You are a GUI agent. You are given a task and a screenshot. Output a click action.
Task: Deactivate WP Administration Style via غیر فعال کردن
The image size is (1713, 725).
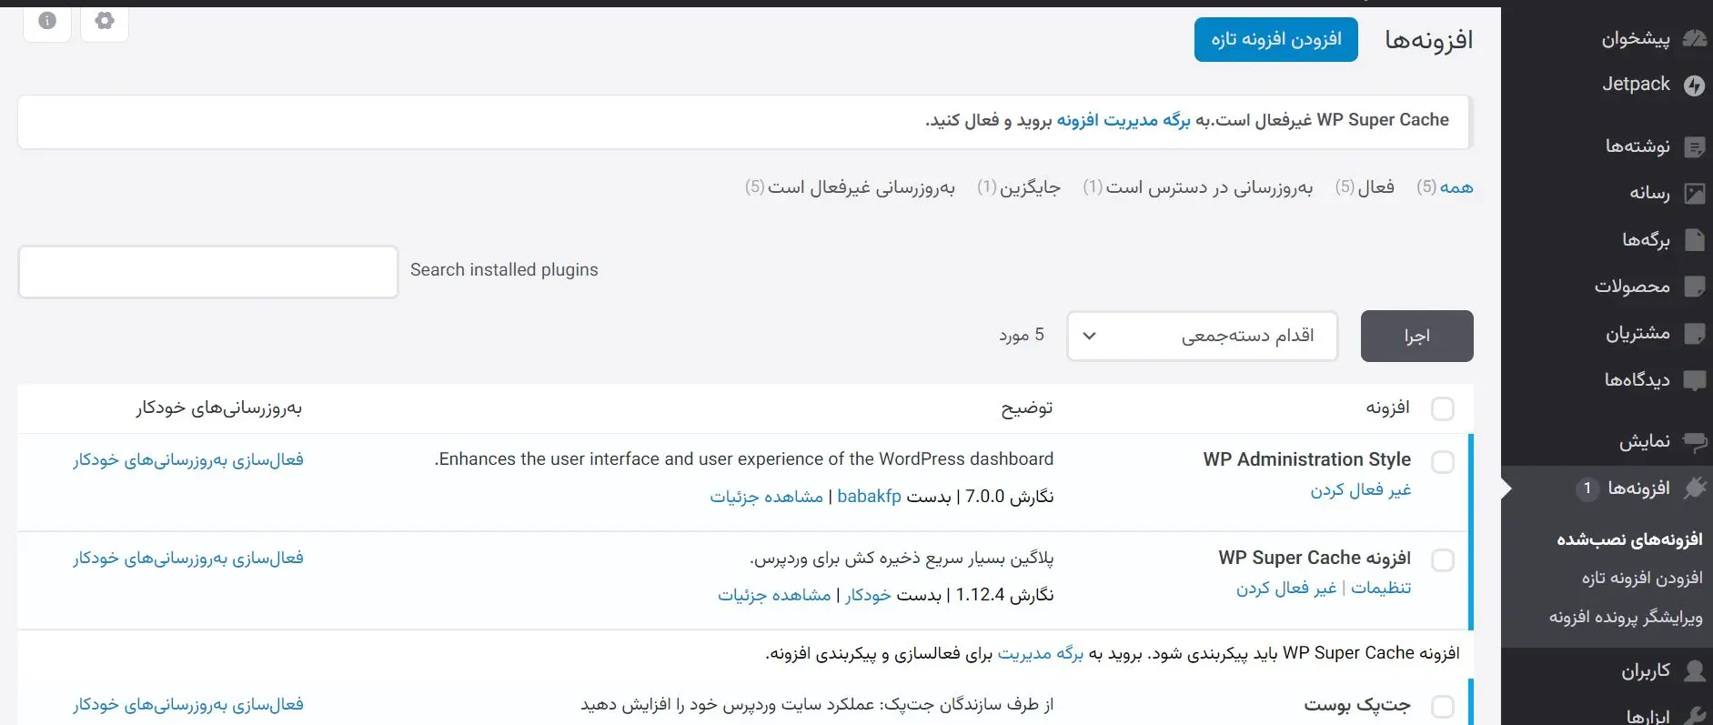pyautogui.click(x=1361, y=490)
